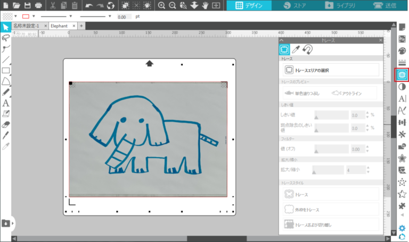Image resolution: width=409 pixels, height=242 pixels.
Task: Increase the しきい値 value stepper
Action: (367, 113)
